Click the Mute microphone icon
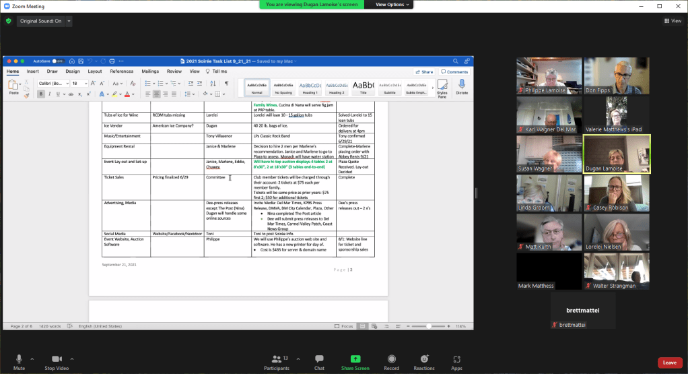This screenshot has height=374, width=688. click(19, 359)
